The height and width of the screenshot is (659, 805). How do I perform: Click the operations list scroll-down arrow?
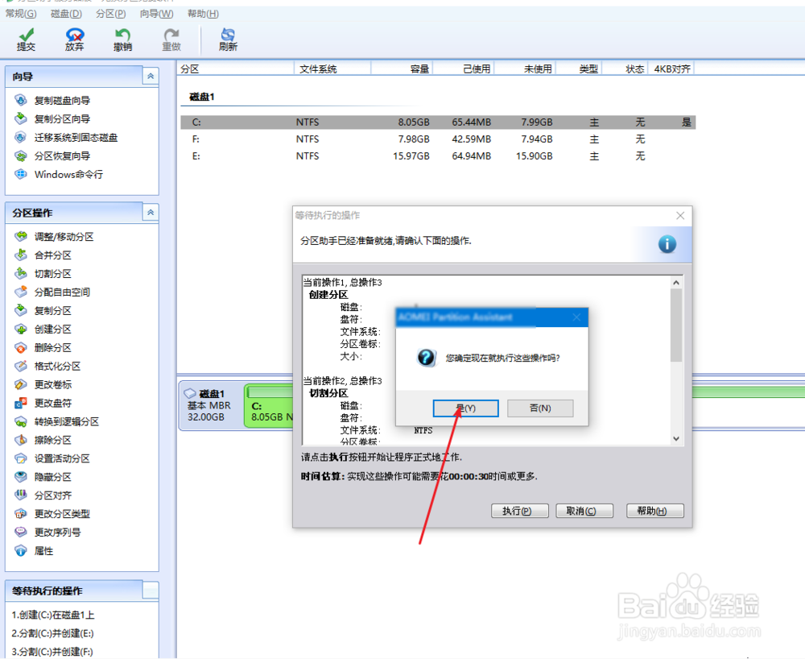(x=676, y=438)
